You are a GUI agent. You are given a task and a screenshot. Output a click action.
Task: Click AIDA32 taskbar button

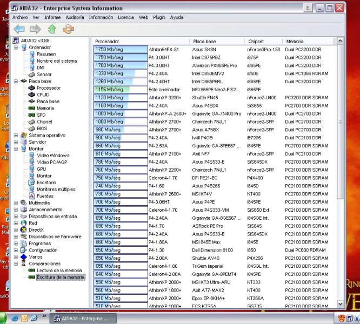coord(83,319)
